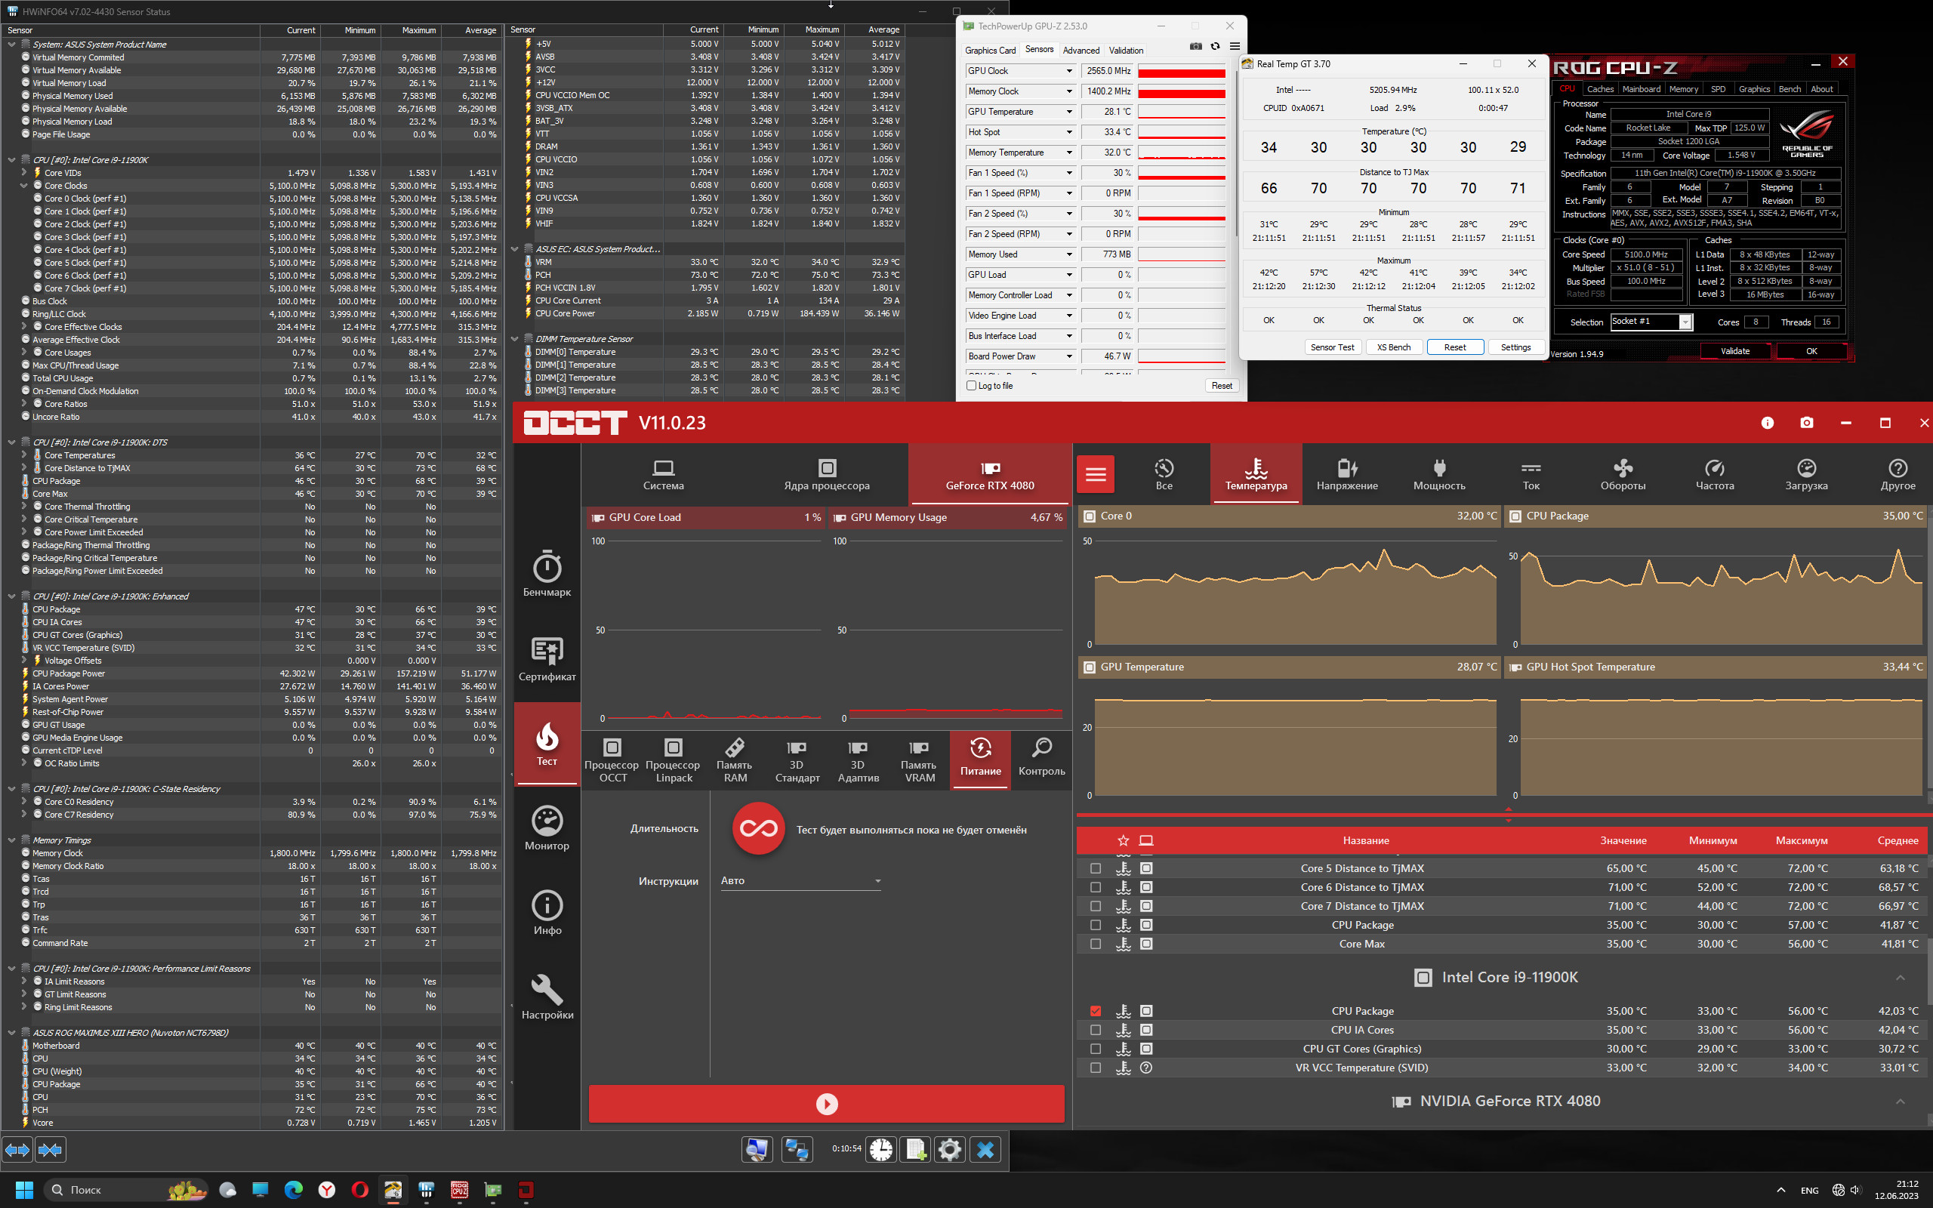The image size is (1933, 1208).
Task: Click the Validate button in CPU-Z
Action: click(x=1734, y=351)
